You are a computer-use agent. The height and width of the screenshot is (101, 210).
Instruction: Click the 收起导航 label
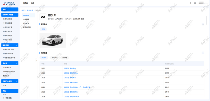pyautogui.click(x=8, y=98)
